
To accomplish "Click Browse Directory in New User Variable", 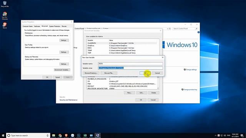I will pyautogui.click(x=91, y=73).
